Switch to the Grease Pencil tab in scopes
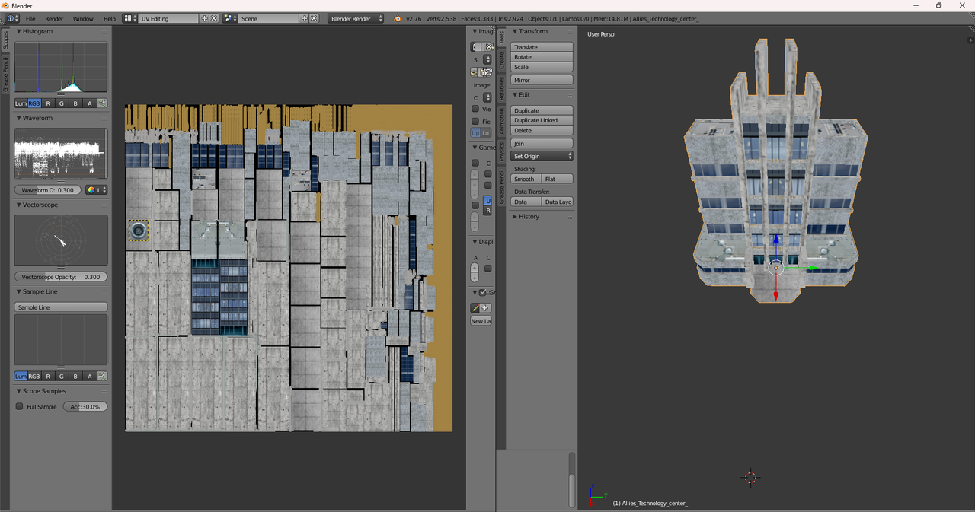 (5, 75)
